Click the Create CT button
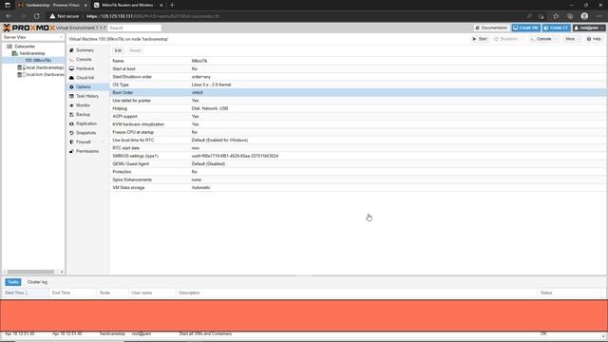The width and height of the screenshot is (608, 342). point(557,28)
